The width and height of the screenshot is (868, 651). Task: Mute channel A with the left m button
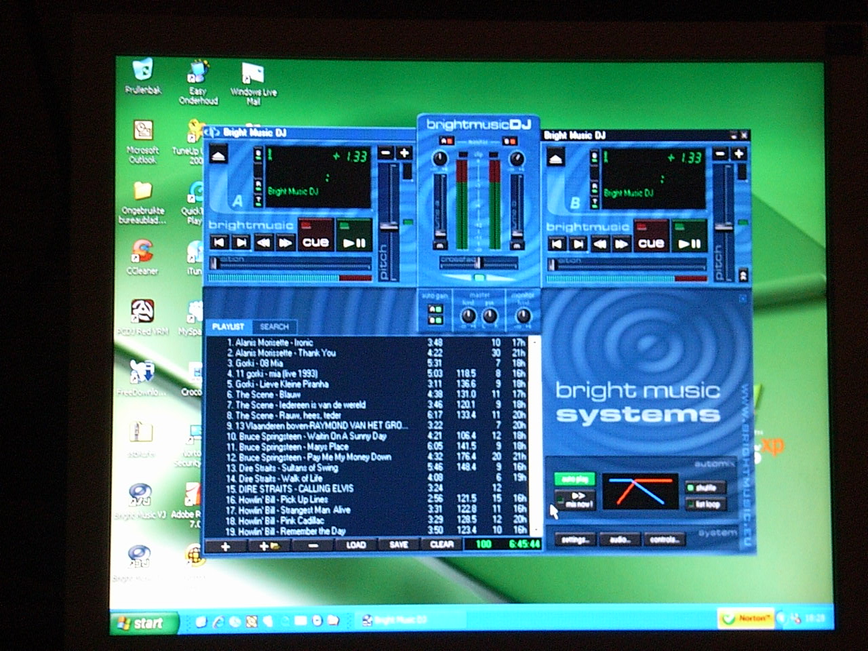(439, 245)
